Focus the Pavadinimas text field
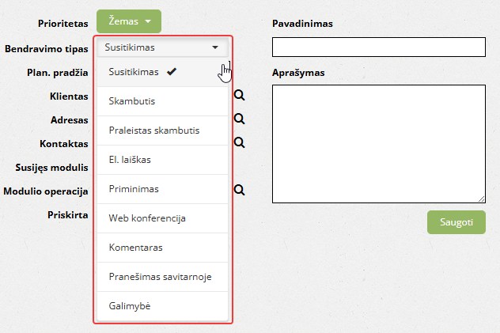Viewport: 500px width, 333px height. [379, 47]
